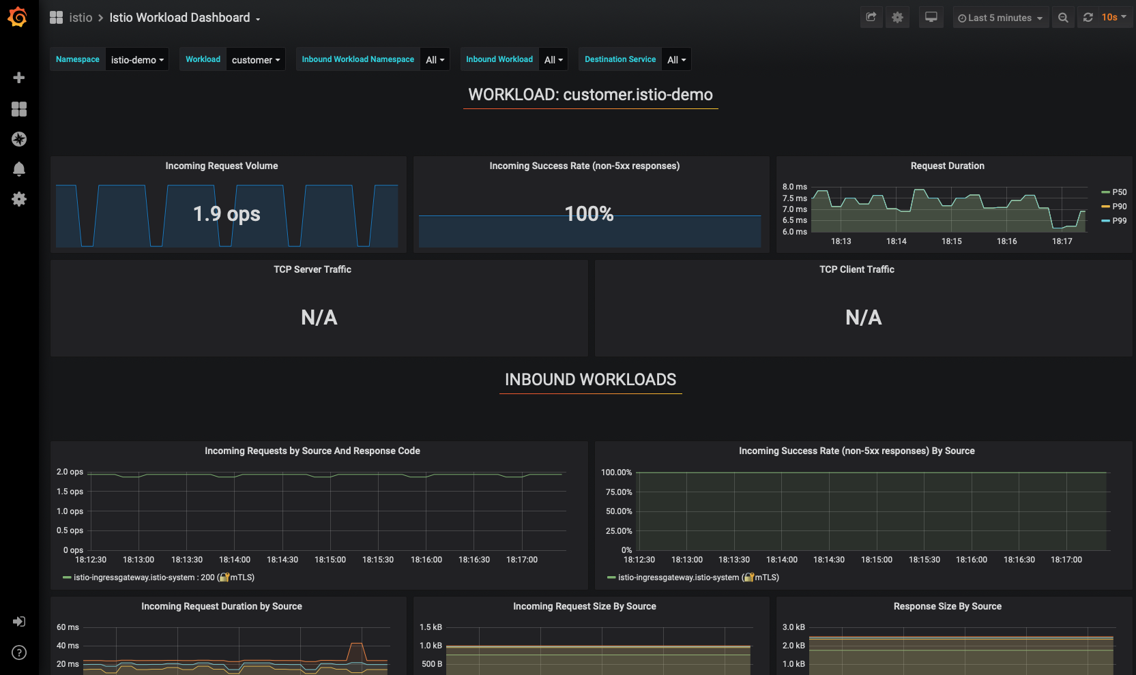Open Inbound Workload Namespace All dropdown
The height and width of the screenshot is (675, 1136).
435,59
